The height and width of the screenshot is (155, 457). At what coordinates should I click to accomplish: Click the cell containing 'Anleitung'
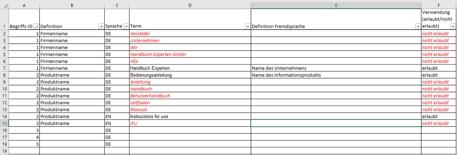tap(190, 82)
